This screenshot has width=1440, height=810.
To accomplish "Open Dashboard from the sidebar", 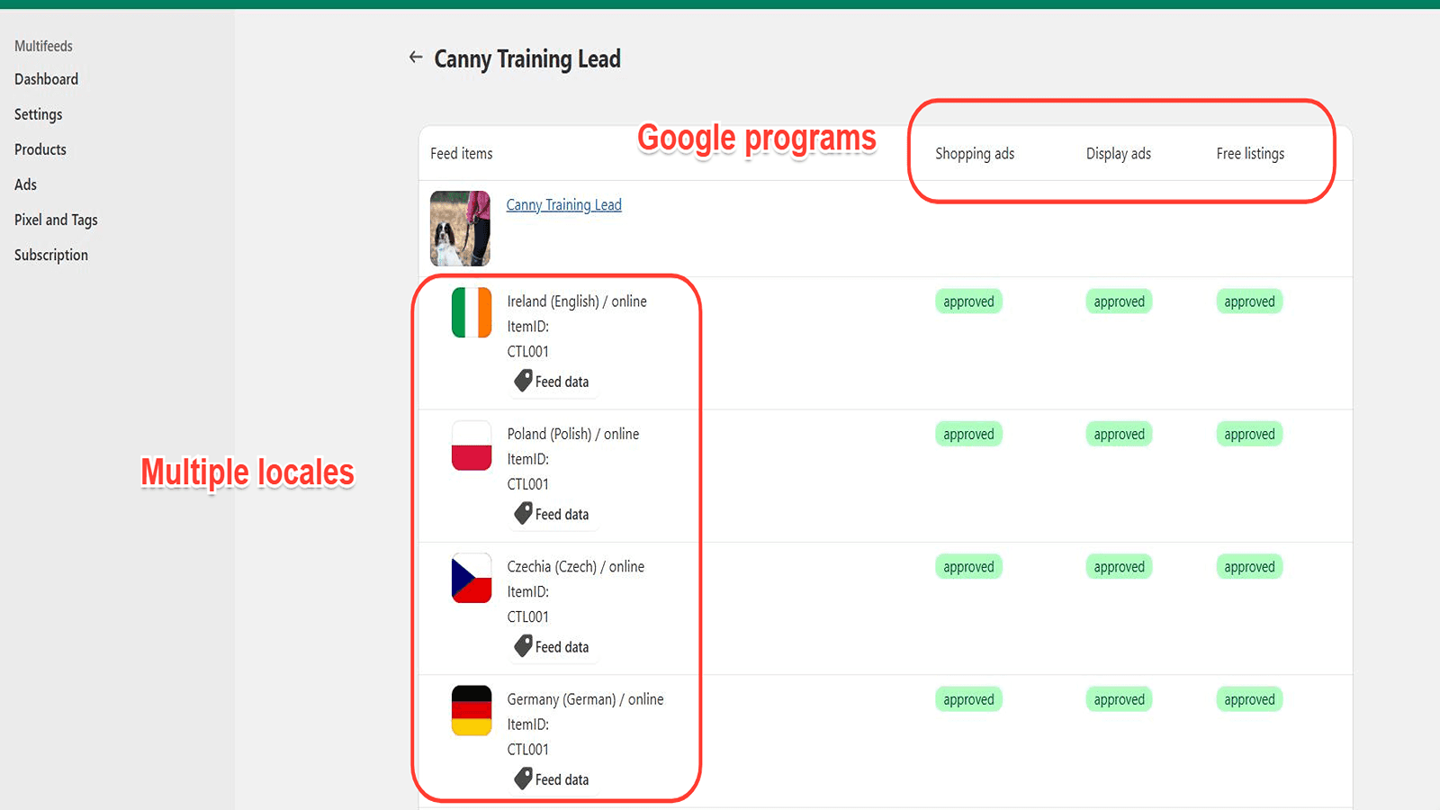I will tap(46, 79).
